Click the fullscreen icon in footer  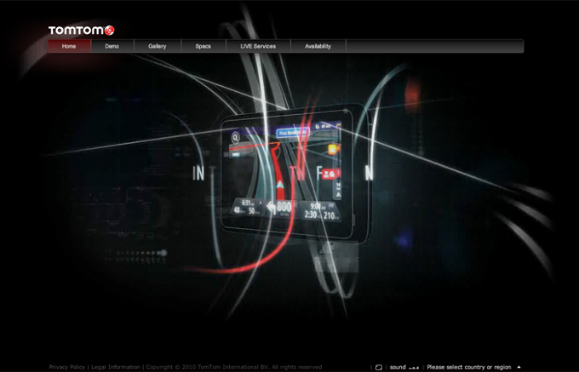tap(379, 368)
